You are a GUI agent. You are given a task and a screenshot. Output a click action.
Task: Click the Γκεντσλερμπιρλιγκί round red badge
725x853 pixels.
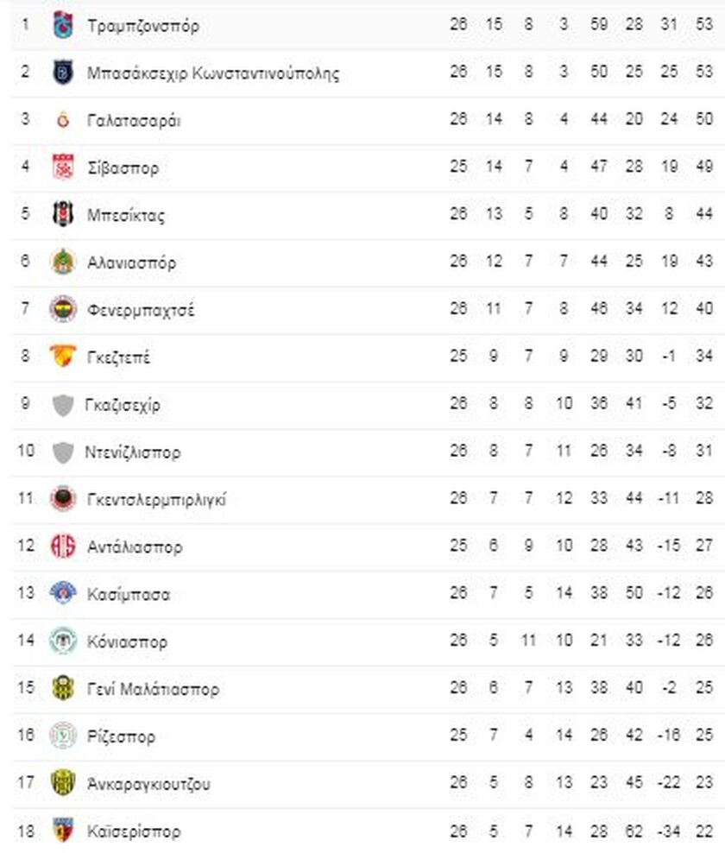63,499
